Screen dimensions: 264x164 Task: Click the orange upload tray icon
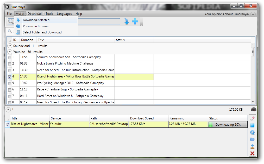pos(252,146)
